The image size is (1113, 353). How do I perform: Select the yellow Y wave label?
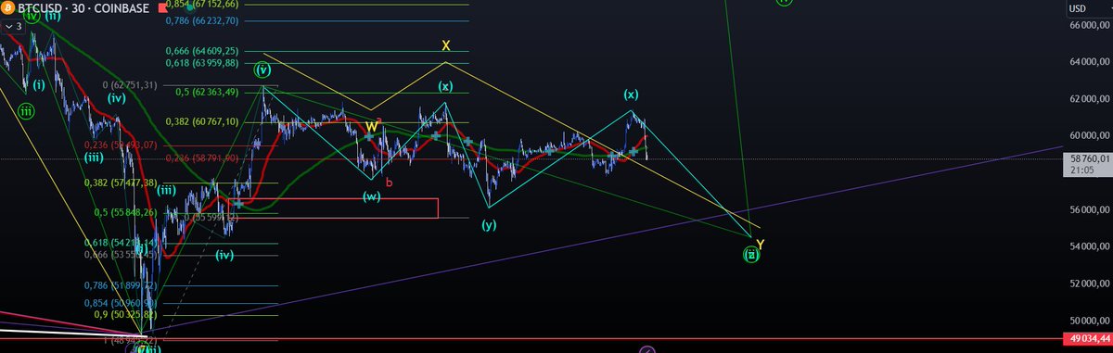[760, 245]
